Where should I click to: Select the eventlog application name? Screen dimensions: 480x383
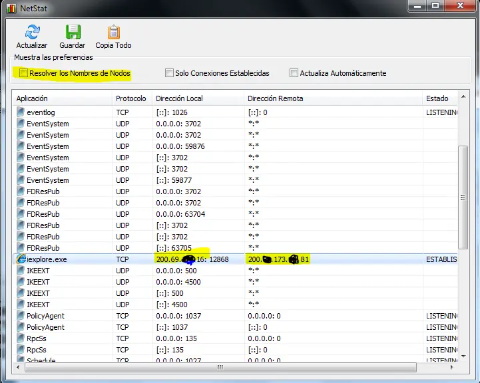coord(41,112)
